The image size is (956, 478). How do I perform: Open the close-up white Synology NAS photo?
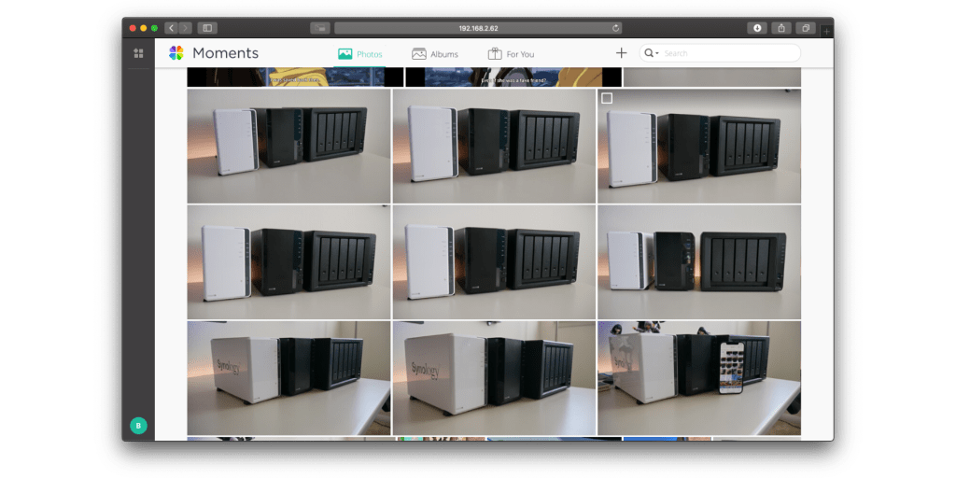point(494,378)
